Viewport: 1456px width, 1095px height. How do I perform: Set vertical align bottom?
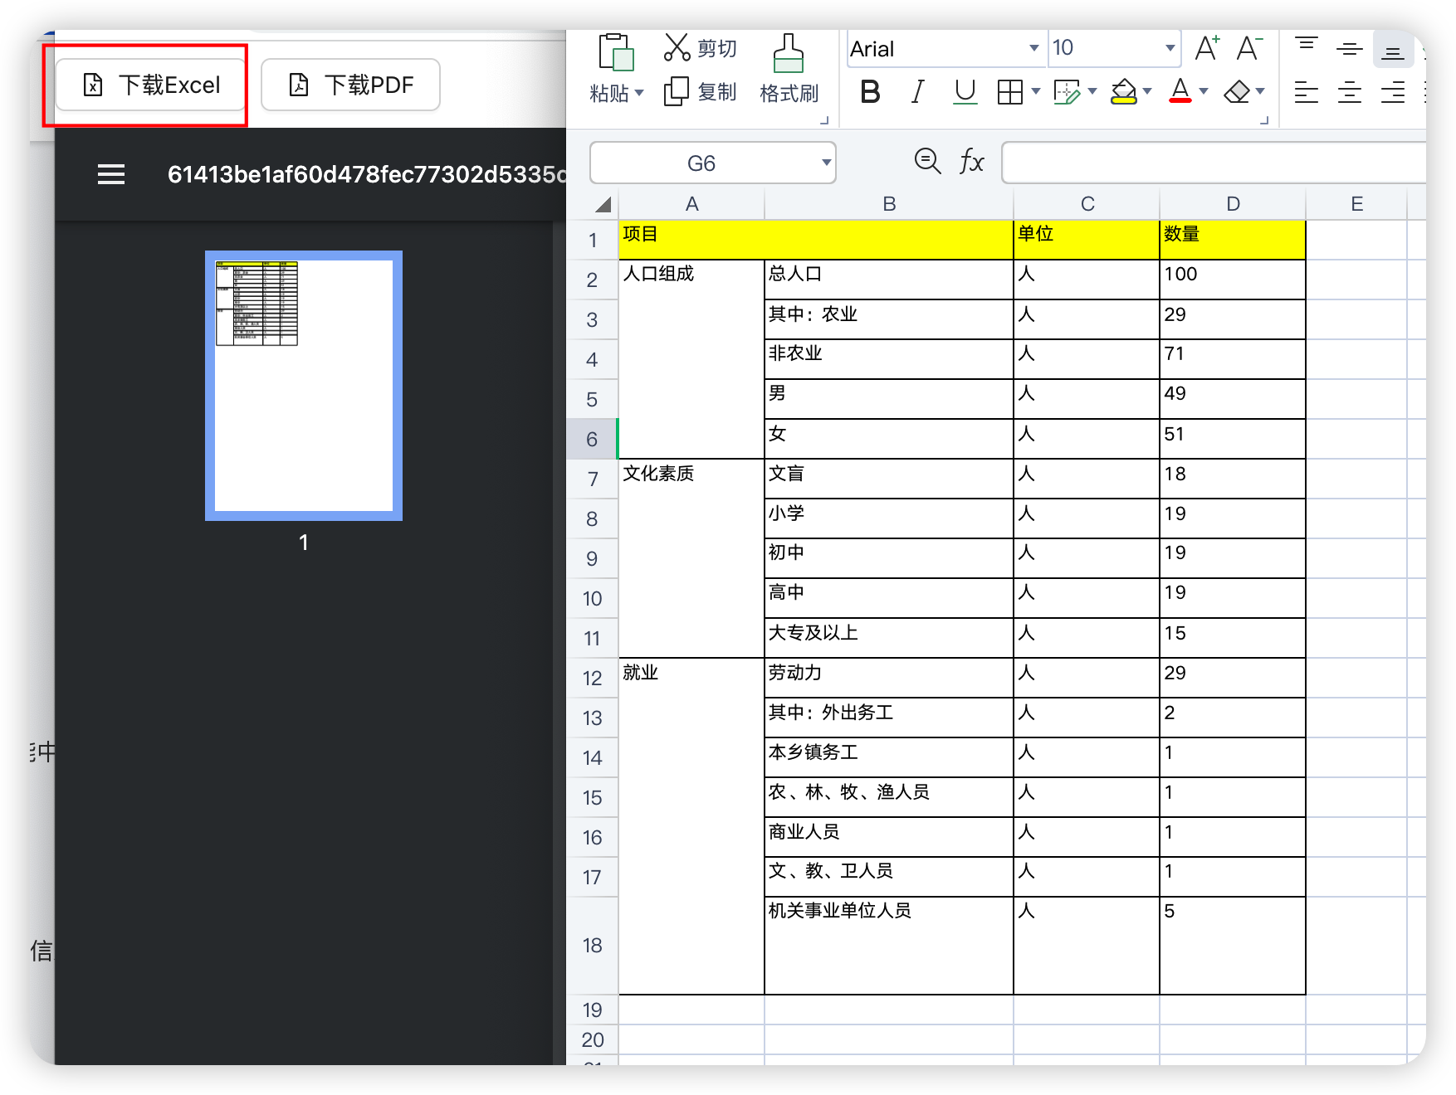coord(1393,50)
